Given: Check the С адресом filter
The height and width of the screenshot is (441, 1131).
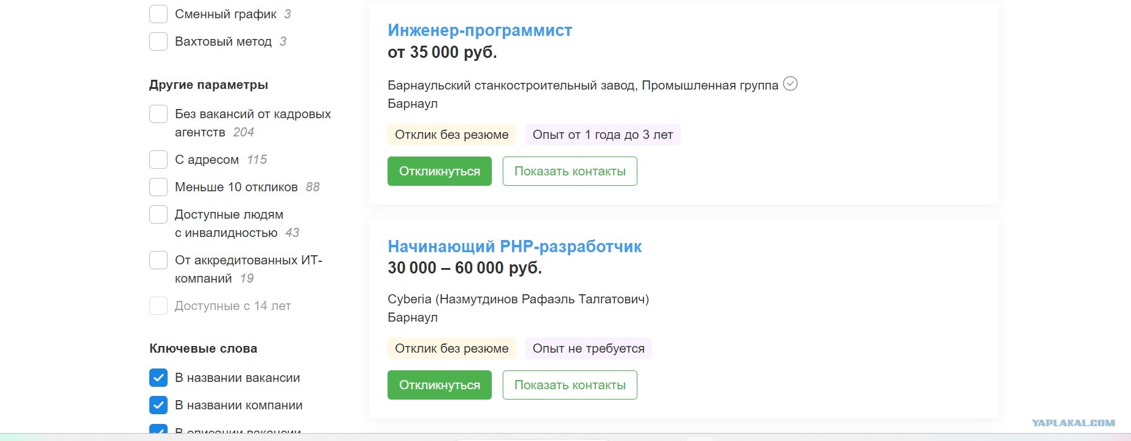Looking at the screenshot, I should [158, 160].
